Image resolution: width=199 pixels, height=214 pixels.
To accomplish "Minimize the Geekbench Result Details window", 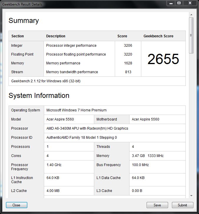I will pos(171,3).
